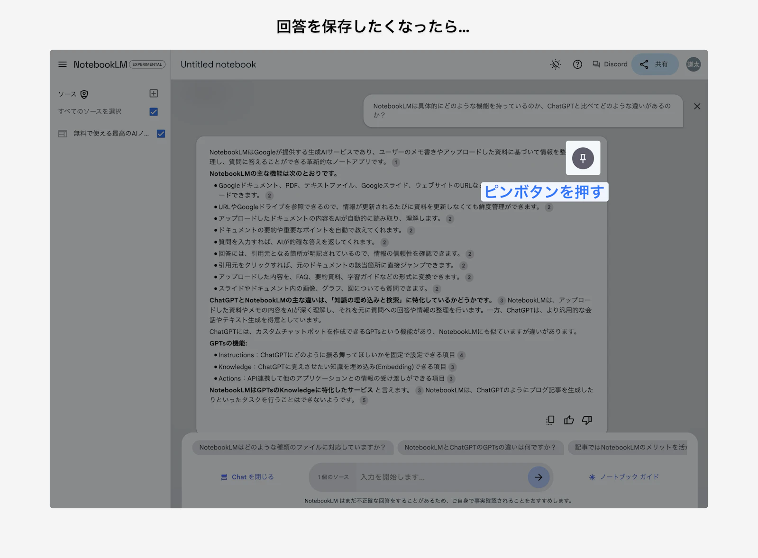758x558 pixels.
Task: Open ノートブック ガイド
Action: point(624,477)
